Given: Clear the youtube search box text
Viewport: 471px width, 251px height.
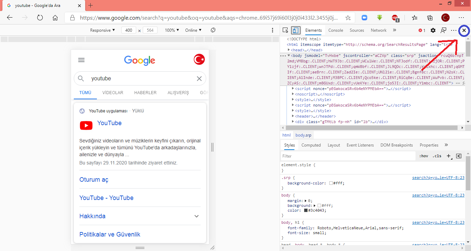Looking at the screenshot, I should coord(199,79).
